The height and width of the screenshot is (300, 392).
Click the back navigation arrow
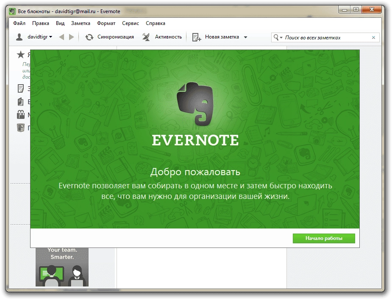61,37
